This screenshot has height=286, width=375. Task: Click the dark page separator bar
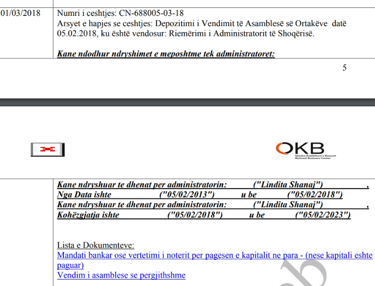pyautogui.click(x=187, y=102)
